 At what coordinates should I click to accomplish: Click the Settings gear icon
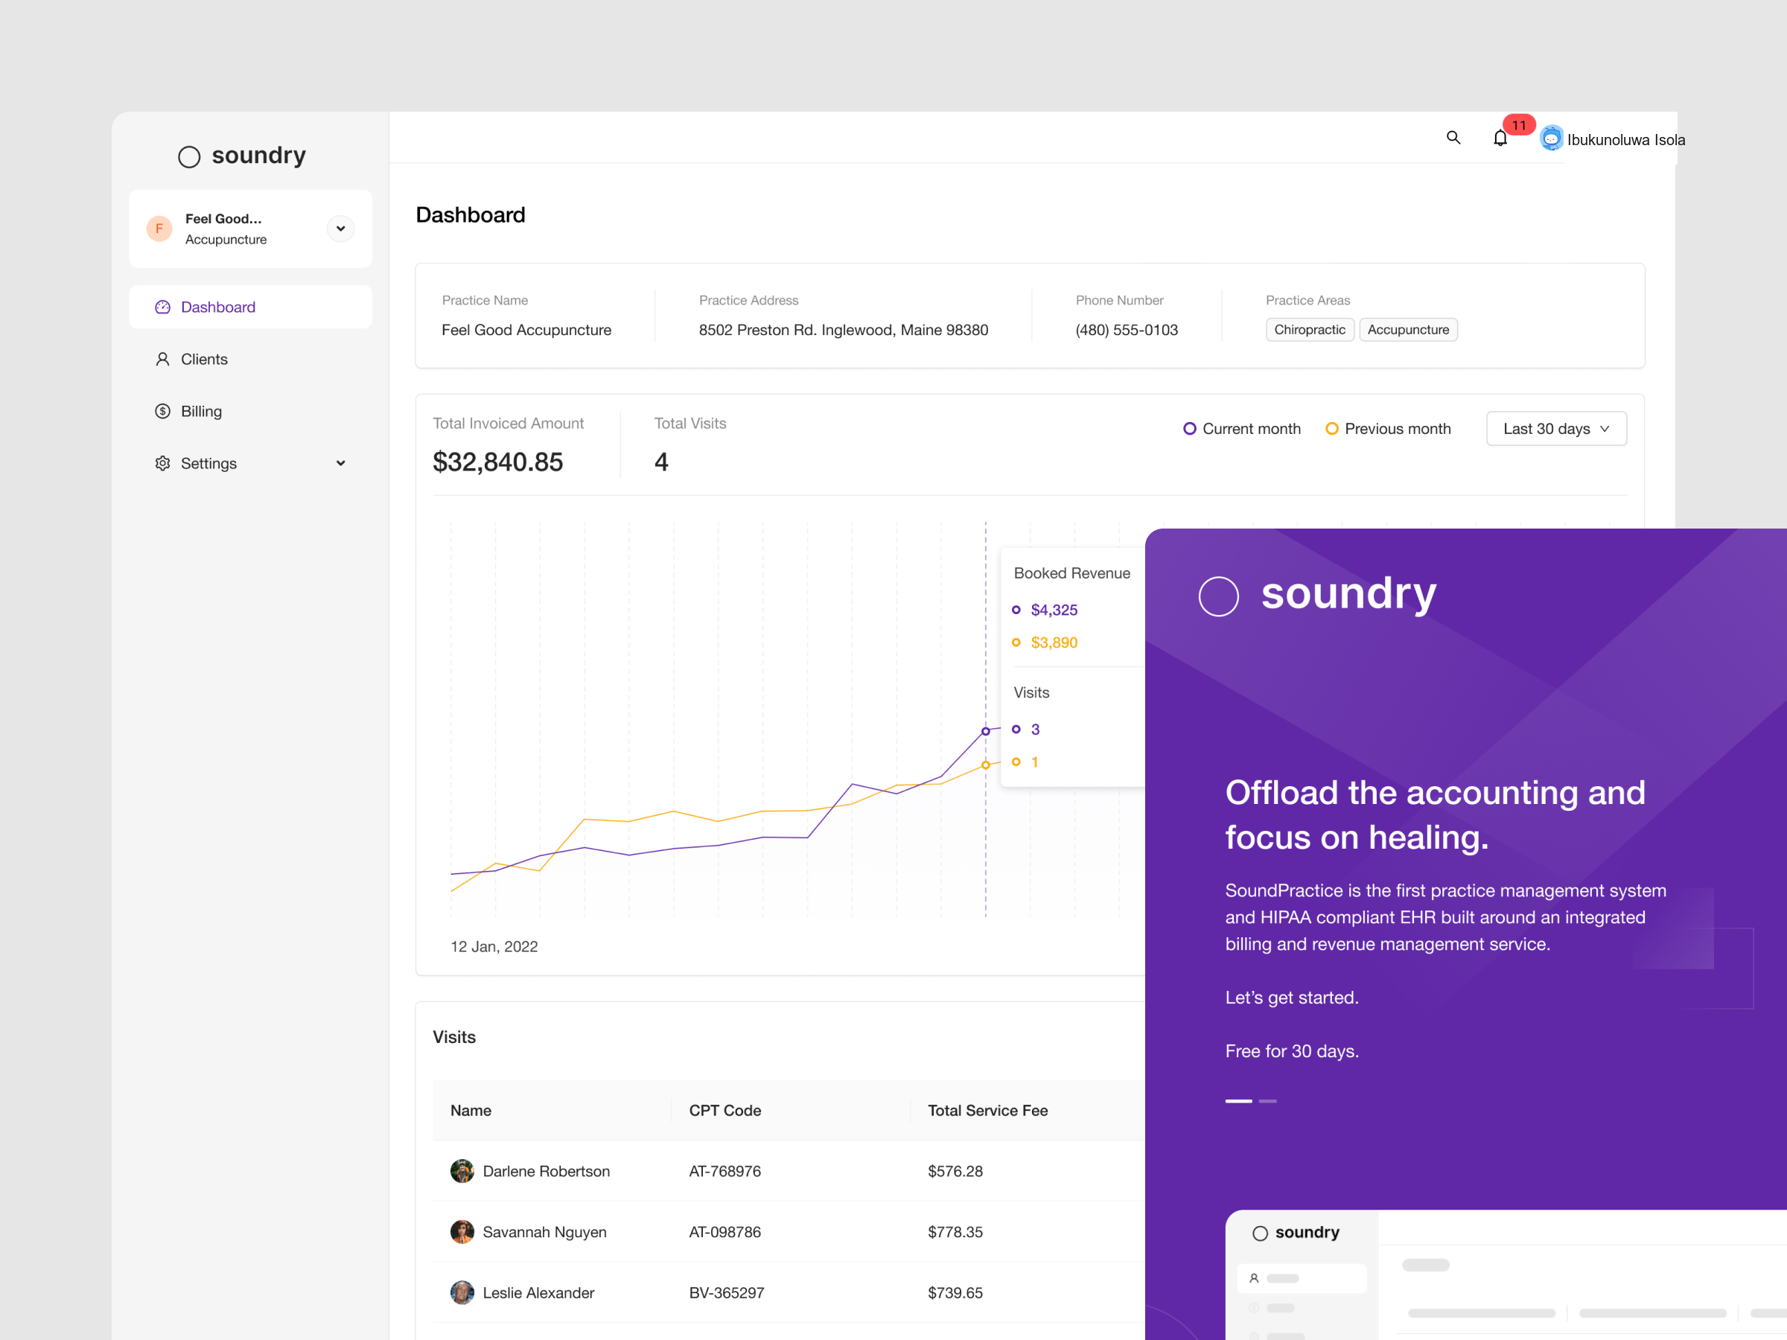[162, 464]
